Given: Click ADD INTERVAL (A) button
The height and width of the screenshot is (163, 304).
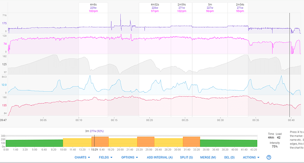Looking at the screenshot, I should 160,157.
